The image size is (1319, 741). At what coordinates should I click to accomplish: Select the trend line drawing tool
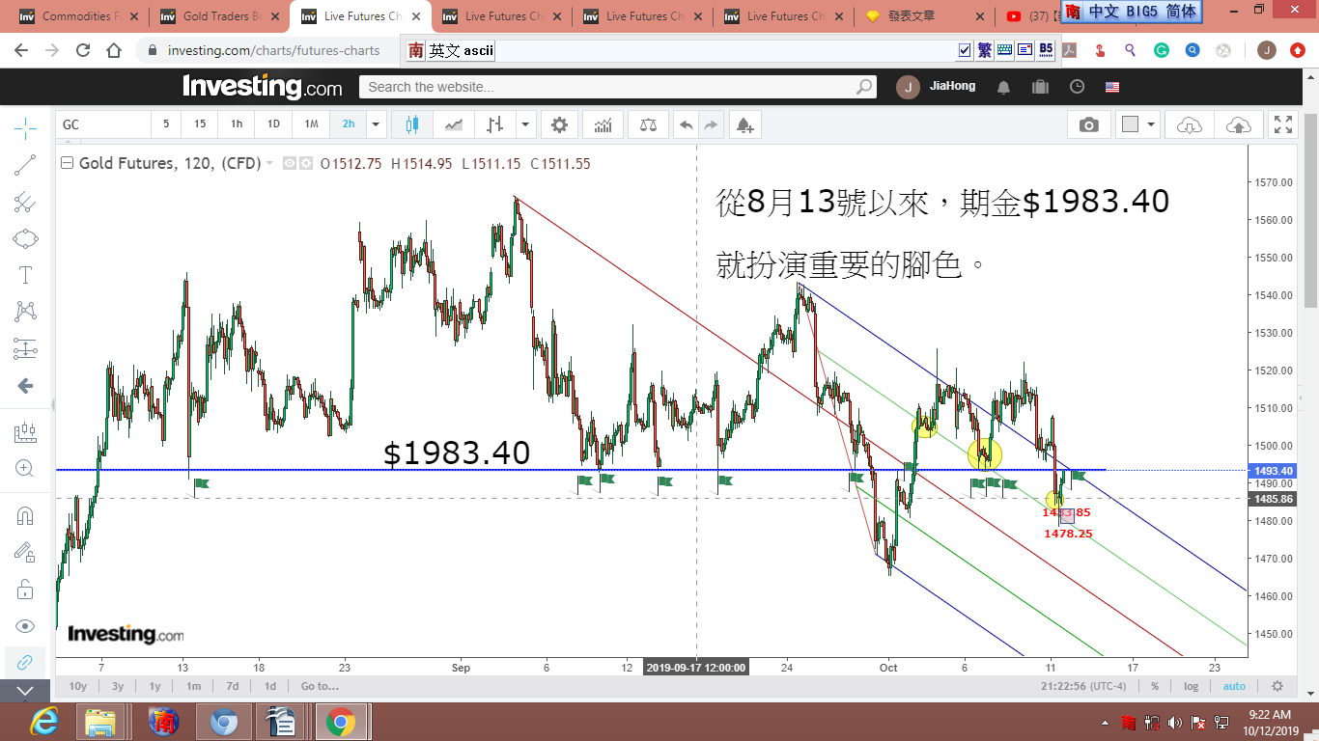(25, 165)
